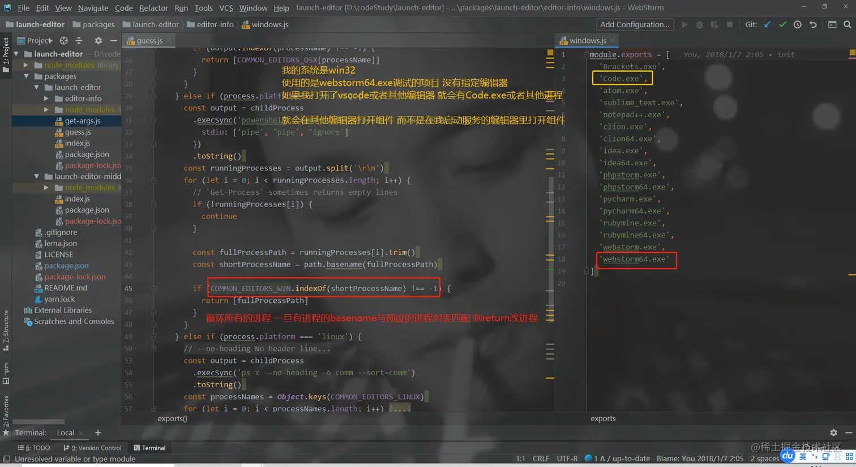Click Git Update Project arrow icon
The height and width of the screenshot is (467, 856).
click(767, 24)
